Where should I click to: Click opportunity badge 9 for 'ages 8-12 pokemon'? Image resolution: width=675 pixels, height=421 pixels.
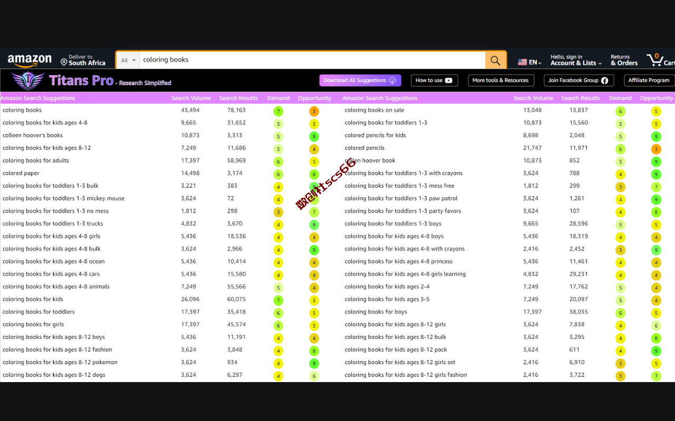click(x=314, y=364)
